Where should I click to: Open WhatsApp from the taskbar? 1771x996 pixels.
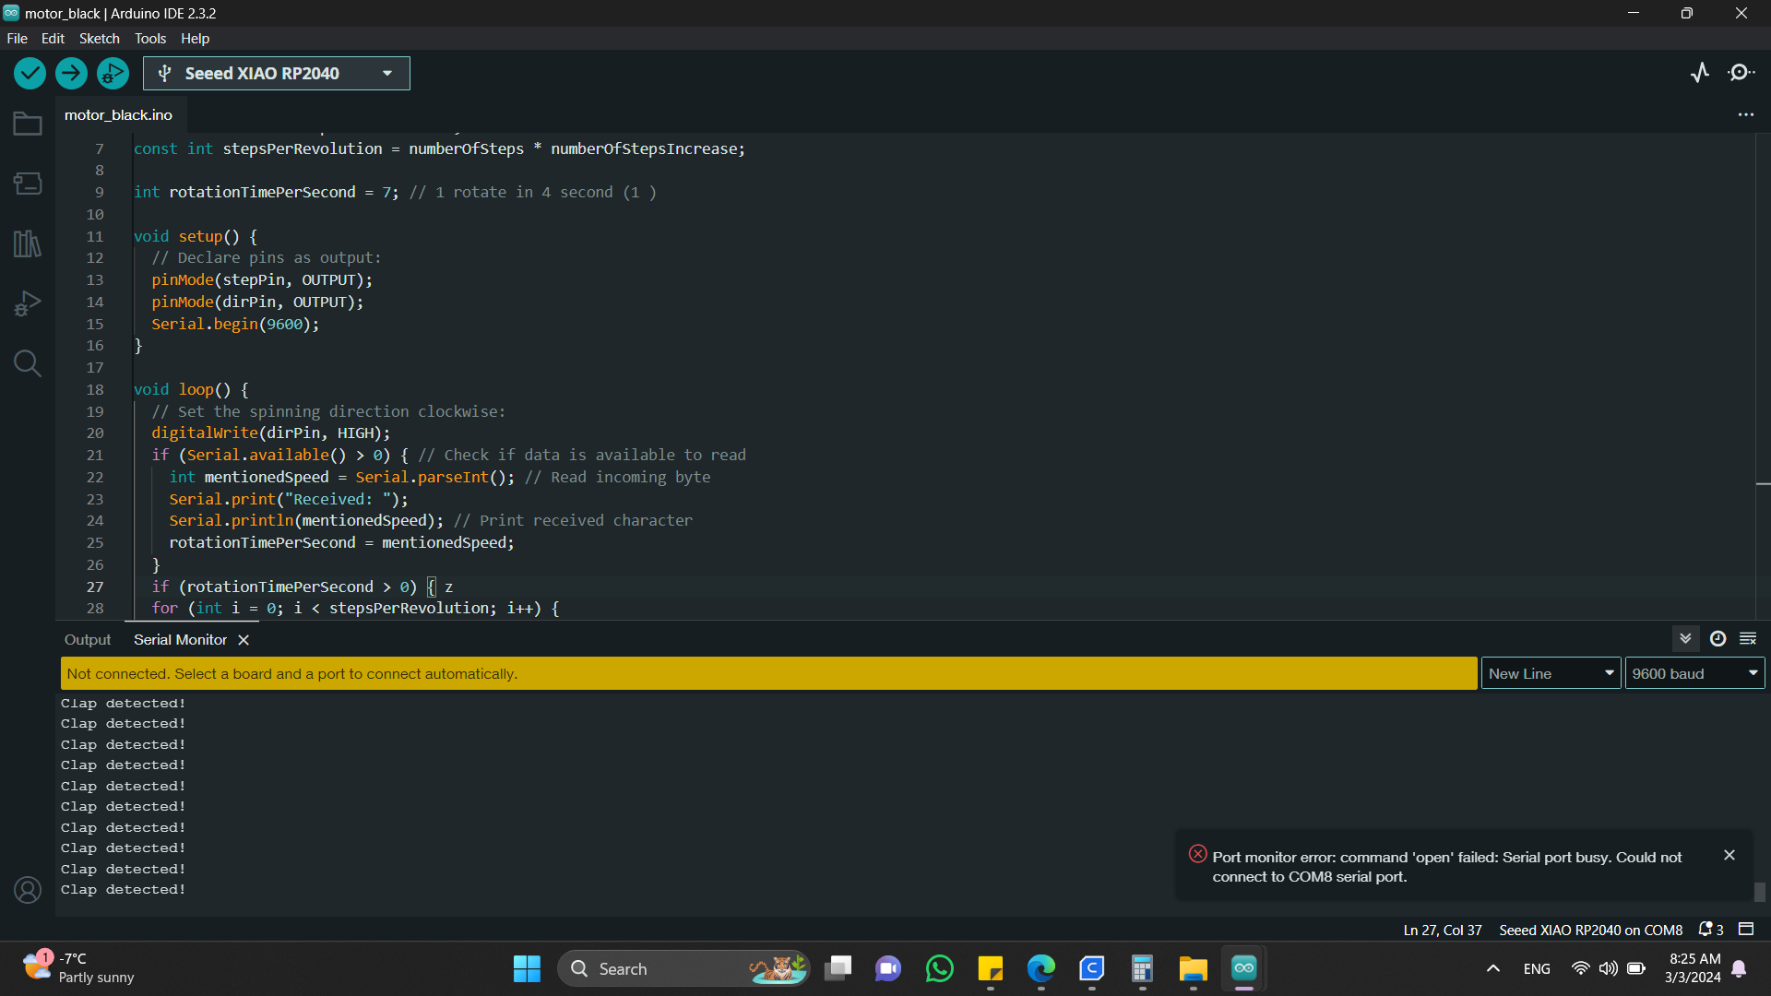coord(939,968)
